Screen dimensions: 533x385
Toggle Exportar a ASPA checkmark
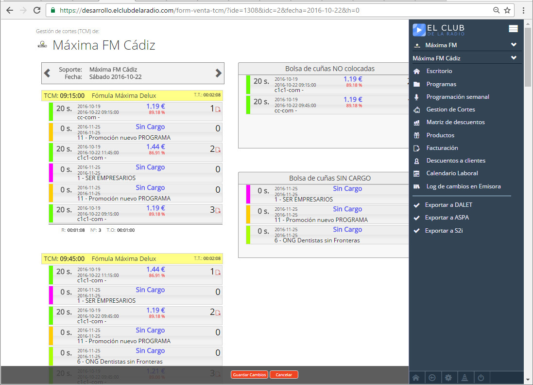pos(416,218)
